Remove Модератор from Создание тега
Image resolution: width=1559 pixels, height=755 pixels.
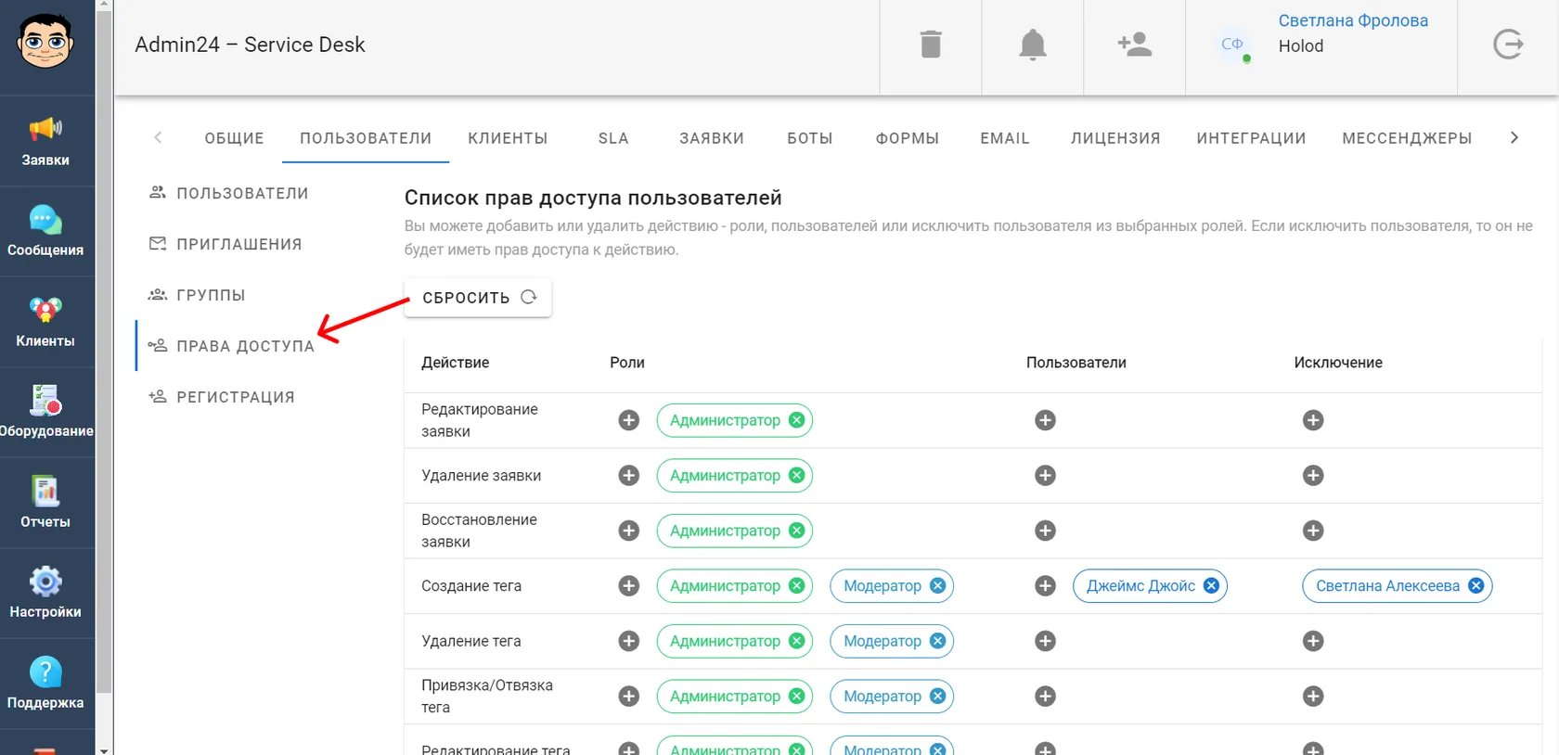pyautogui.click(x=937, y=586)
